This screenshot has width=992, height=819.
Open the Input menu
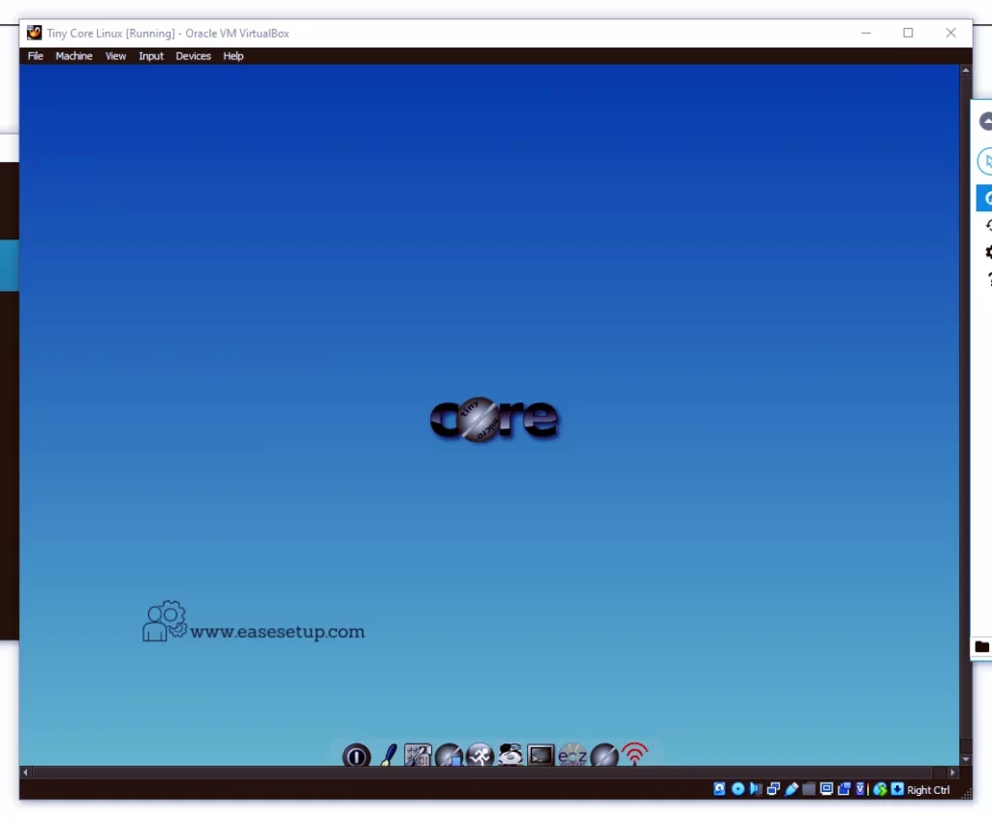pos(151,55)
